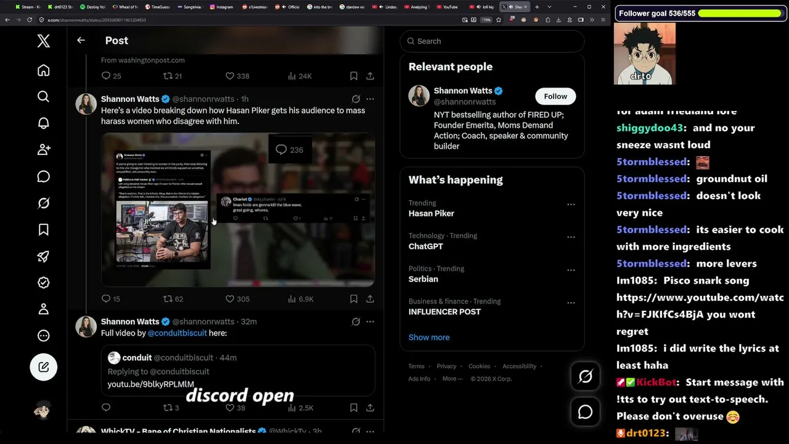The height and width of the screenshot is (444, 789).
Task: Bookmark the Hasan Piker video post
Action: coord(354,298)
